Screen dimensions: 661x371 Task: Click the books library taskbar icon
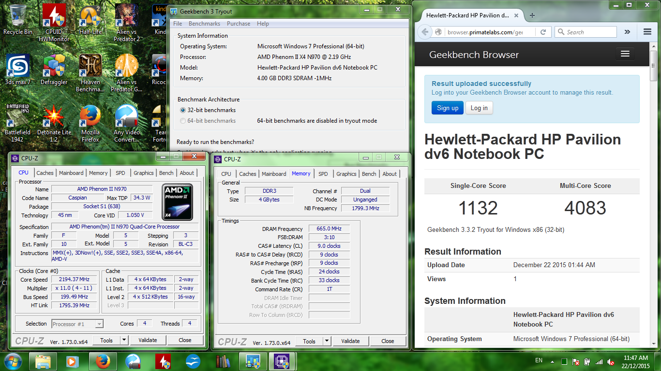pos(223,361)
